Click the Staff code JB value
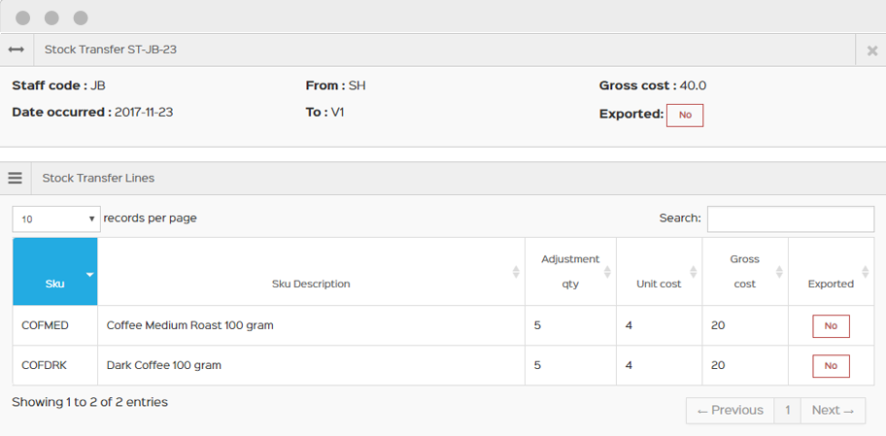 98,85
